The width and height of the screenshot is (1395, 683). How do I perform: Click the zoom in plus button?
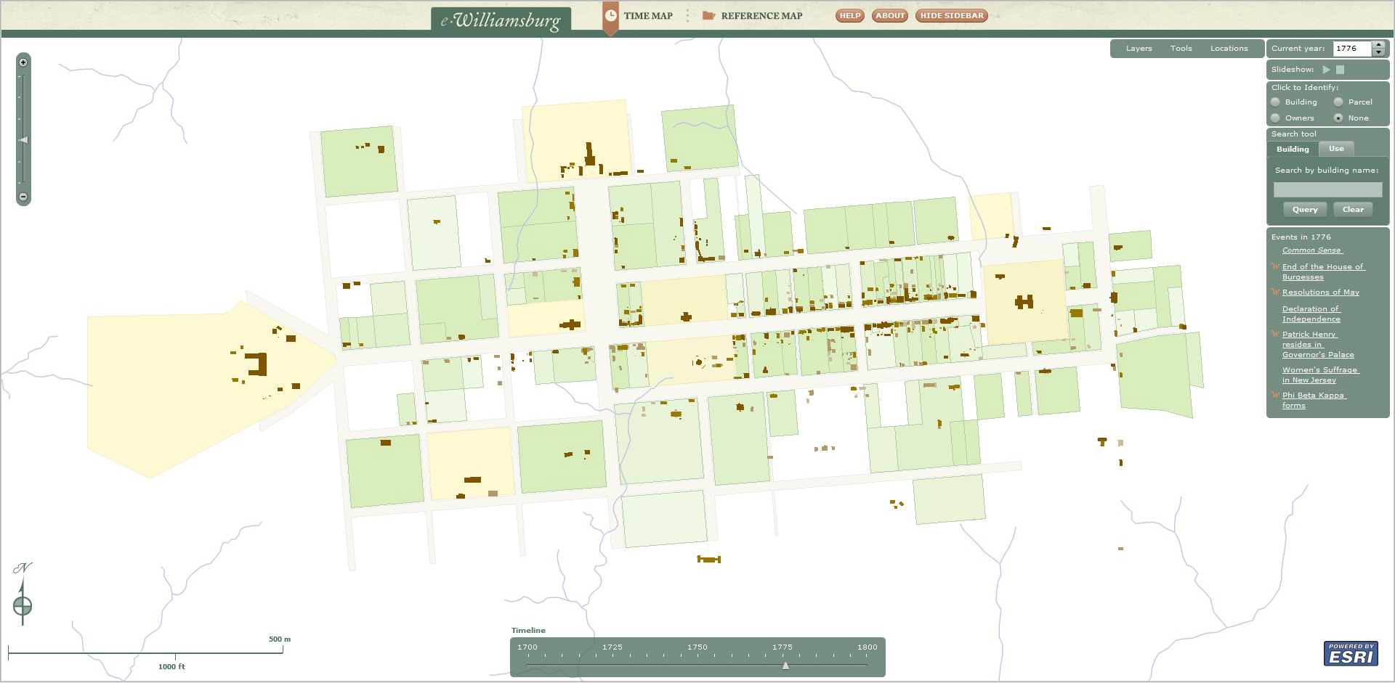coord(23,62)
